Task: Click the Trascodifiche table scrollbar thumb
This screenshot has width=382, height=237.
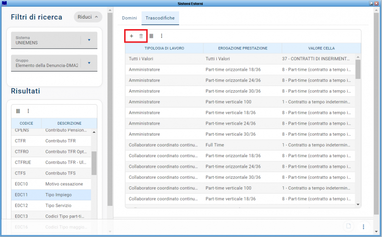Action: tap(358, 69)
